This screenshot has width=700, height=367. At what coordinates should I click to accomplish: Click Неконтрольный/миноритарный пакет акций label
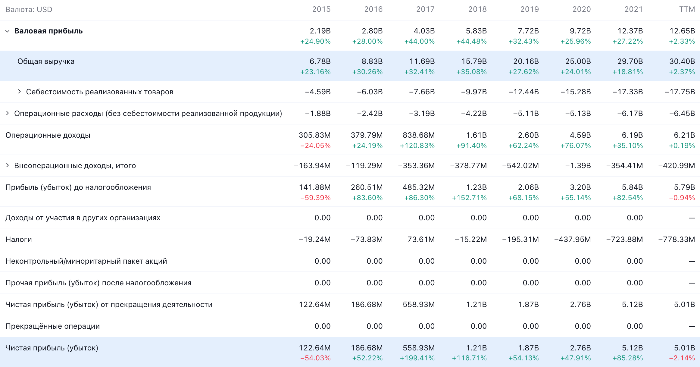pyautogui.click(x=86, y=261)
